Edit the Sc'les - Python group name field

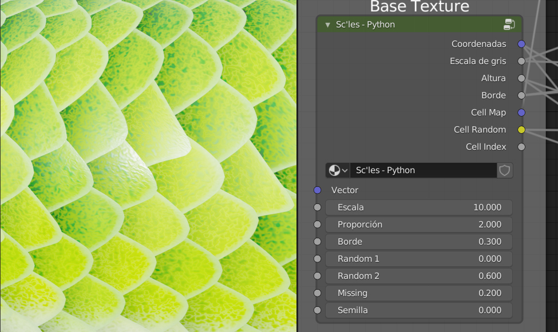(x=424, y=170)
